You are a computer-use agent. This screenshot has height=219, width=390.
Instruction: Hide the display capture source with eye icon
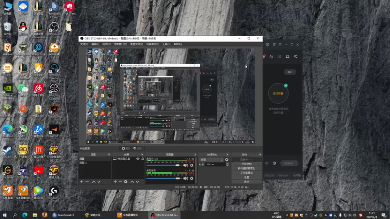[x=138, y=159]
